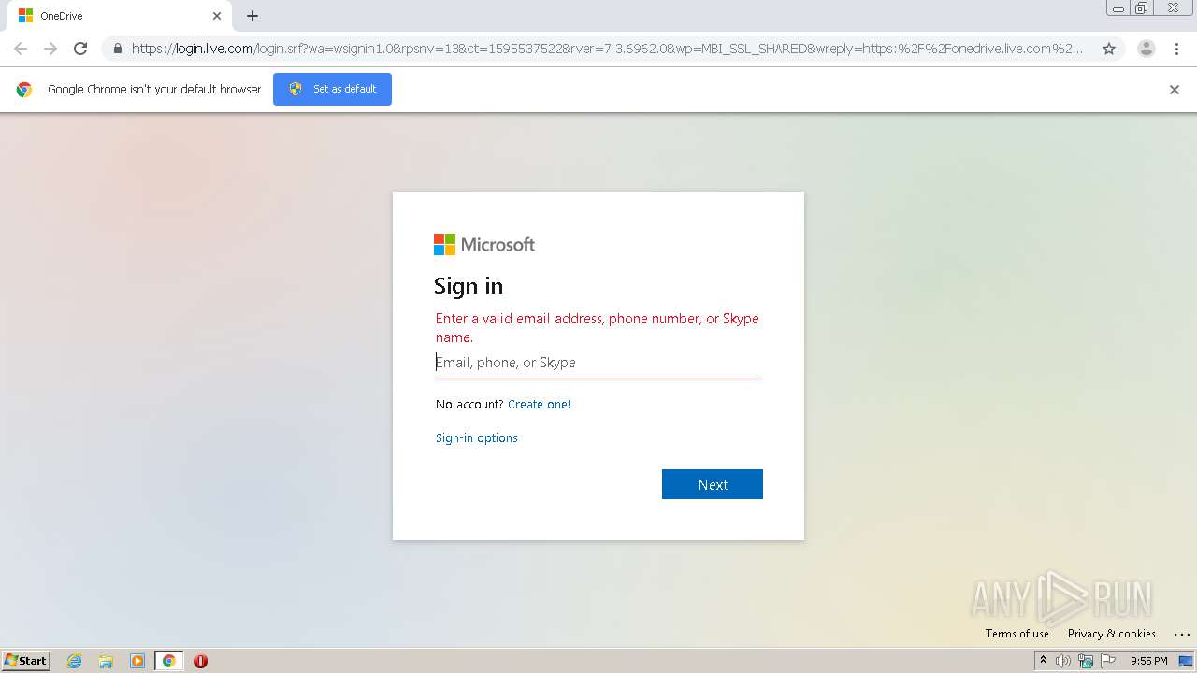Image resolution: width=1197 pixels, height=673 pixels.
Task: Open Privacy & cookies link
Action: [1112, 634]
